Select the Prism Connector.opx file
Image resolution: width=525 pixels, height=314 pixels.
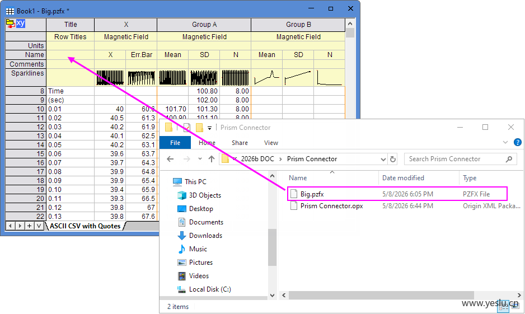pyautogui.click(x=331, y=206)
